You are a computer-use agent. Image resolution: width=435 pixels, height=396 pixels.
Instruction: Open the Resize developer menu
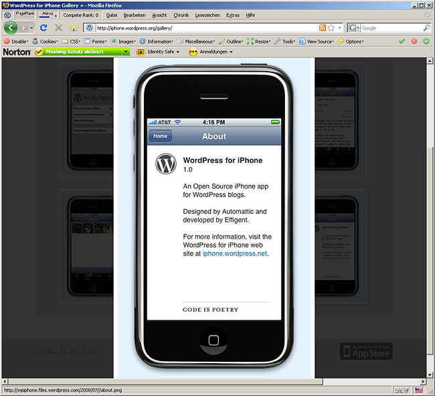tap(258, 42)
